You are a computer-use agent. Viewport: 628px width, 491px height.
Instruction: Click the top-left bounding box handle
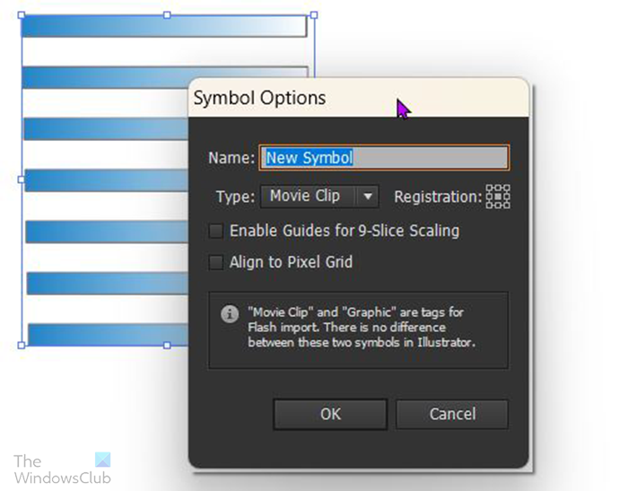[x=21, y=15]
